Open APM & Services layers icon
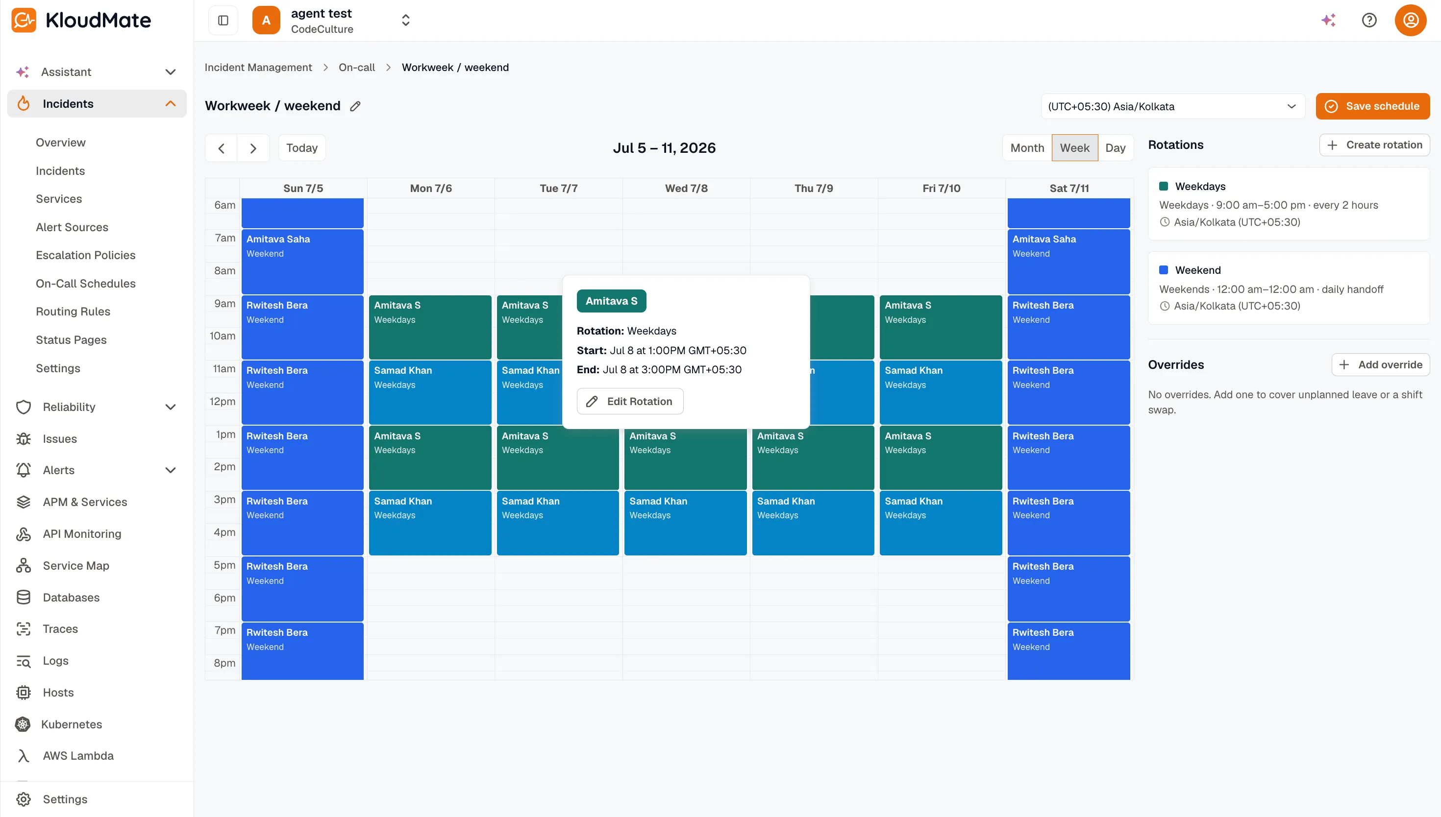 24,502
